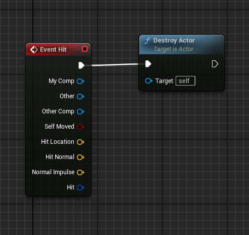Click the Target is Actor subtitle

(174, 49)
